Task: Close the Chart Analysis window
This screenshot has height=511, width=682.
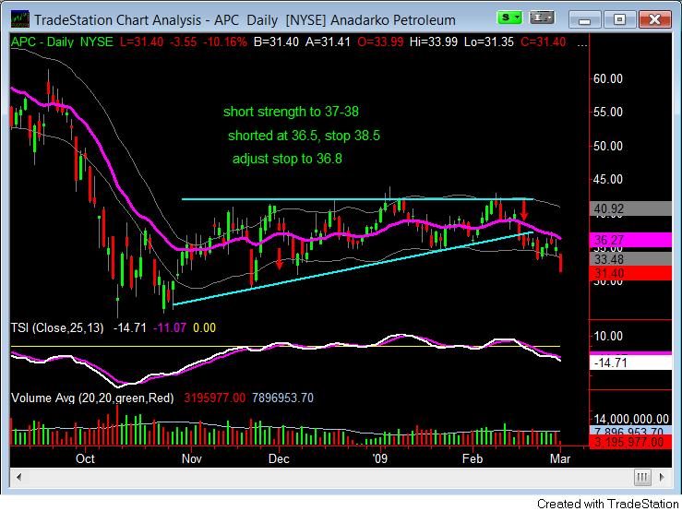Action: point(654,19)
